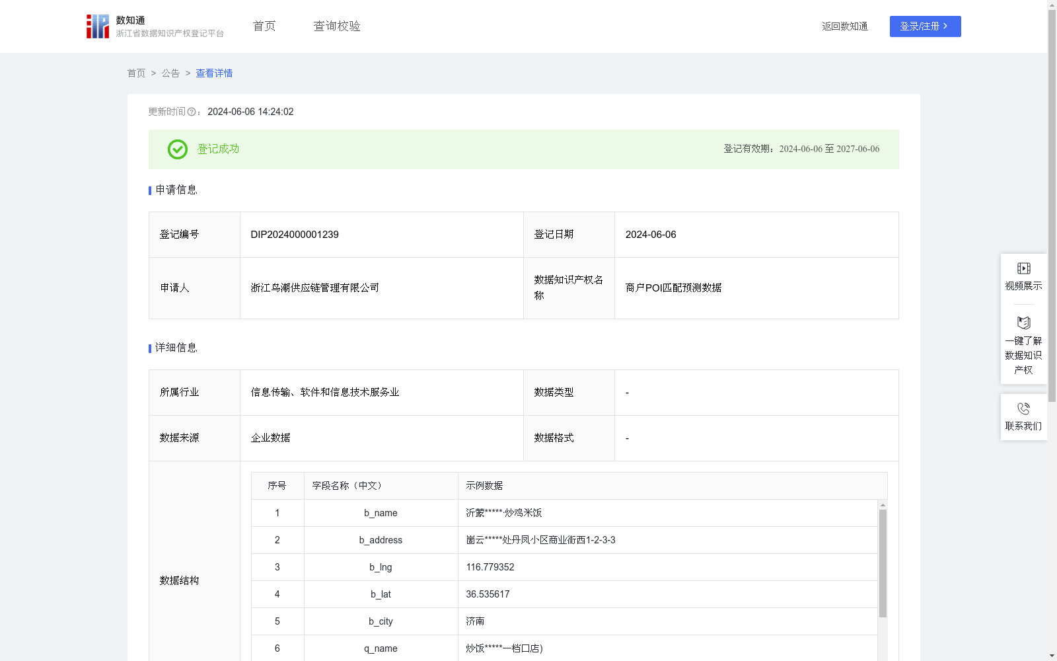Click the 联系我们 phone icon
This screenshot has height=661, width=1057.
[1024, 409]
